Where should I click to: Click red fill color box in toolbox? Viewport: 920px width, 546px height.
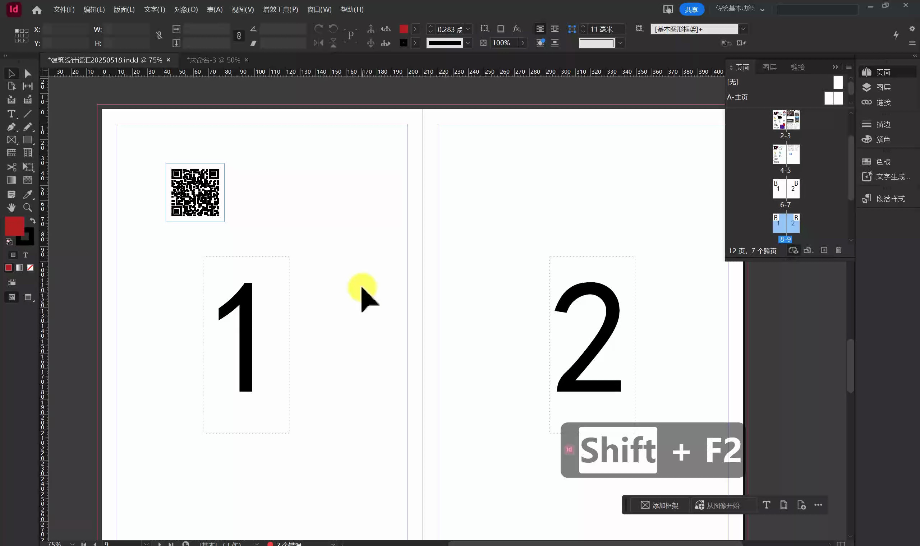[14, 226]
